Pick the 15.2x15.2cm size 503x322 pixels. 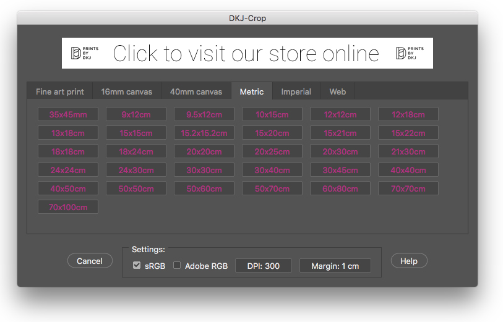click(204, 133)
